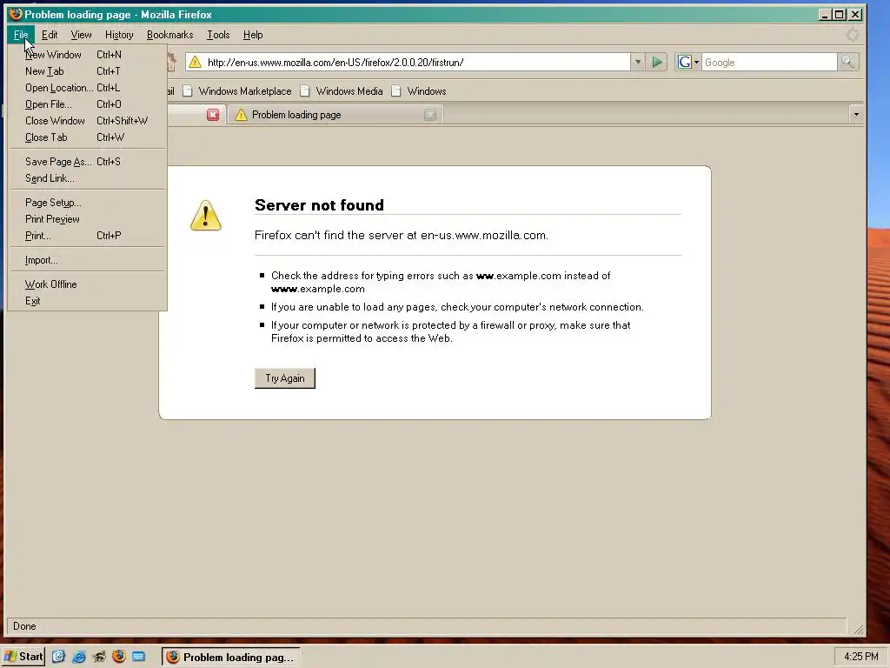Click the large warning triangle on the error page
Viewport: 890px width, 668px height.
(x=205, y=216)
